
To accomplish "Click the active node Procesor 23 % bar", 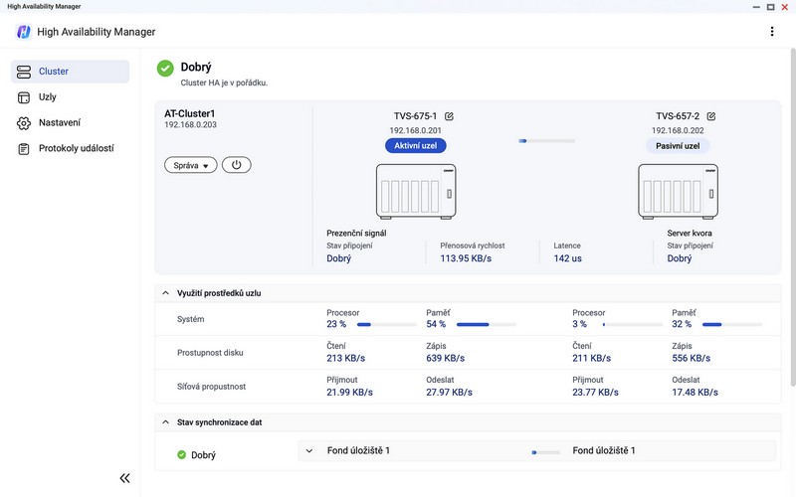I will coord(387,325).
